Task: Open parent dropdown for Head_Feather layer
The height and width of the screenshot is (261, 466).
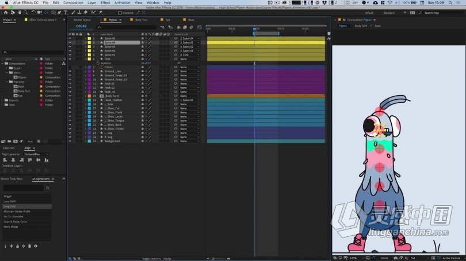Action: coord(190,100)
